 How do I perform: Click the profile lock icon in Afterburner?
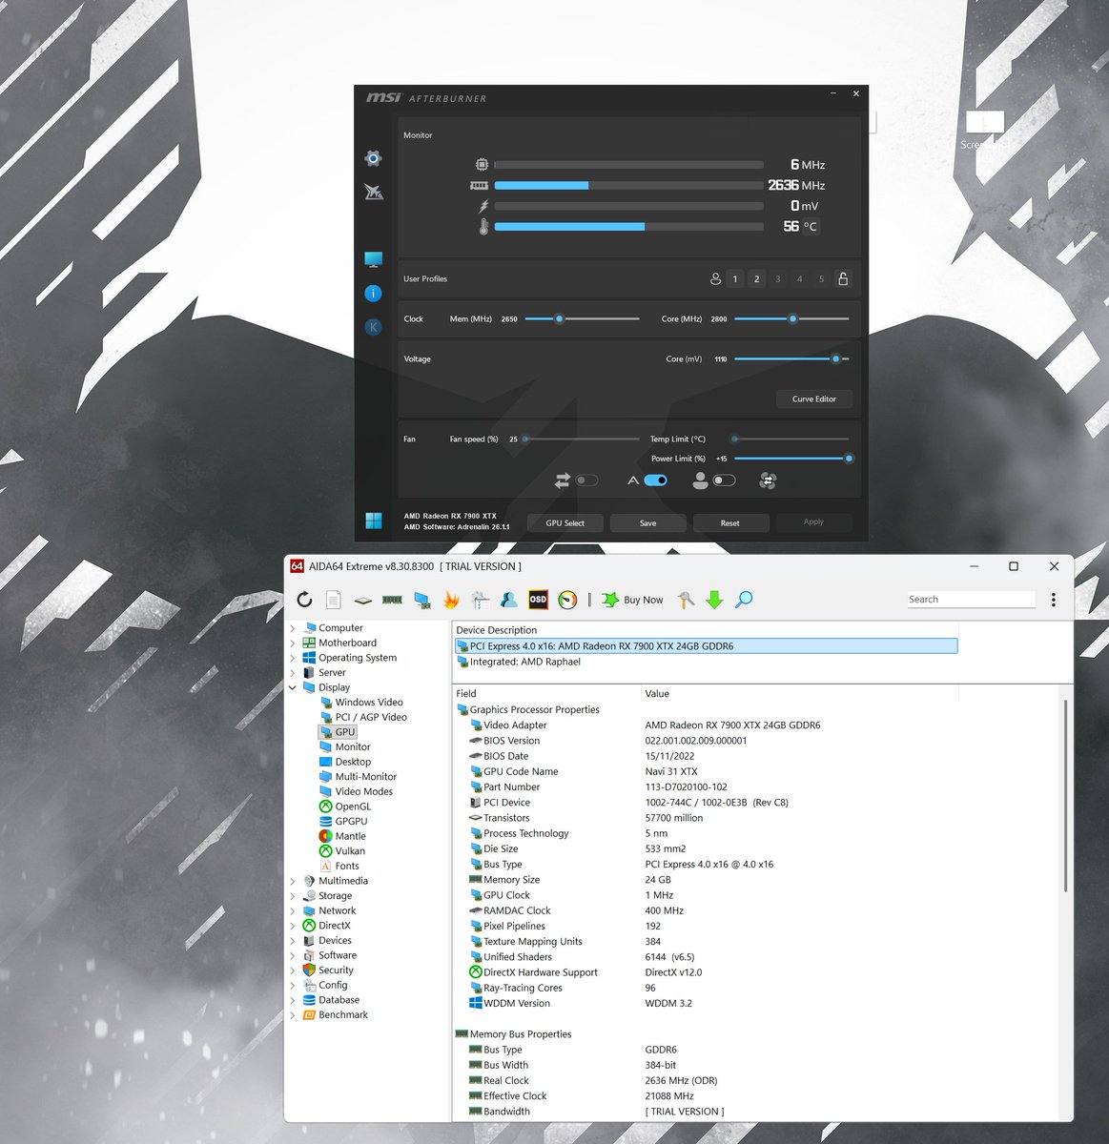point(843,278)
